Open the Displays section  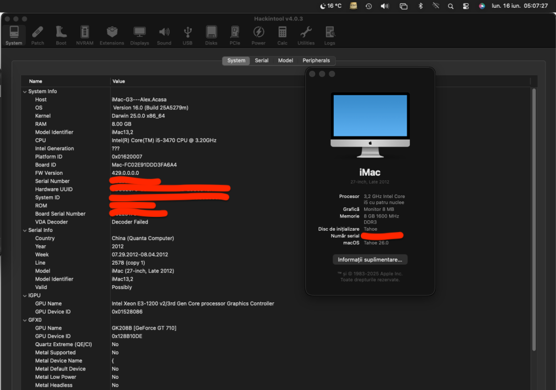(x=140, y=36)
